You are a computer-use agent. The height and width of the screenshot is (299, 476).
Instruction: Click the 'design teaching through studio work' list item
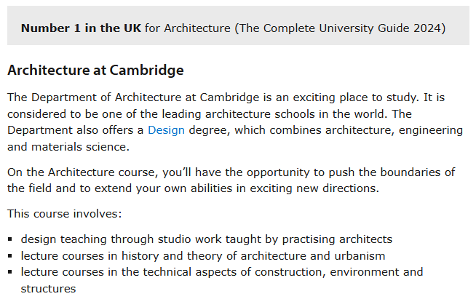coord(207,239)
